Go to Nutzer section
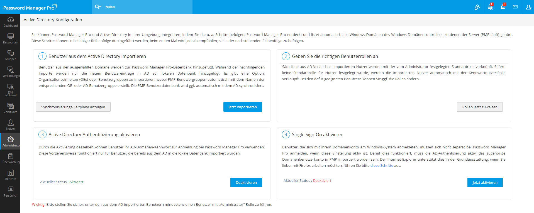534x213 pixels. (x=11, y=125)
